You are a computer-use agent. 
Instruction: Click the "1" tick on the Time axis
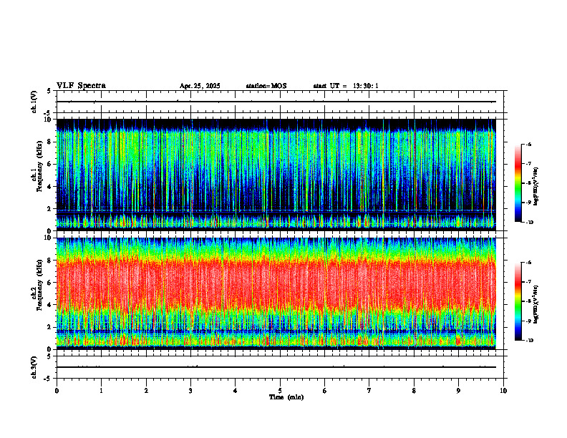point(101,391)
